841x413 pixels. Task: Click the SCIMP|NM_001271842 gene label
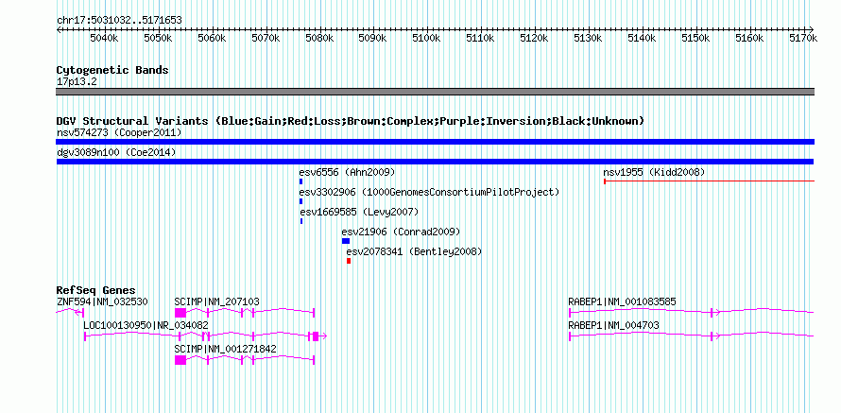click(x=225, y=349)
